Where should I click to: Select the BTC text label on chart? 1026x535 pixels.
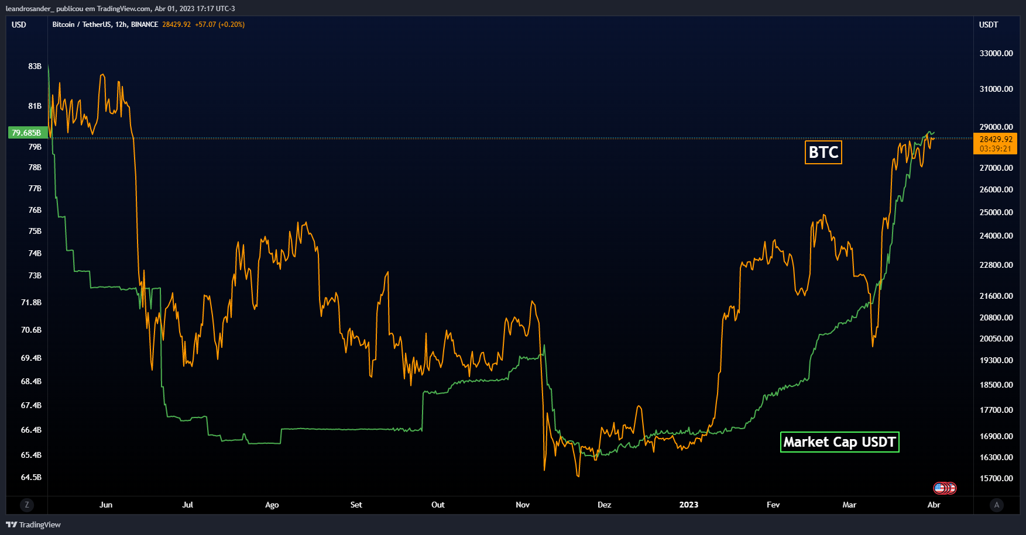click(823, 153)
